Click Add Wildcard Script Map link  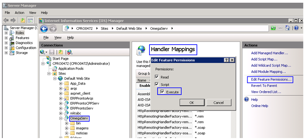click(271, 66)
